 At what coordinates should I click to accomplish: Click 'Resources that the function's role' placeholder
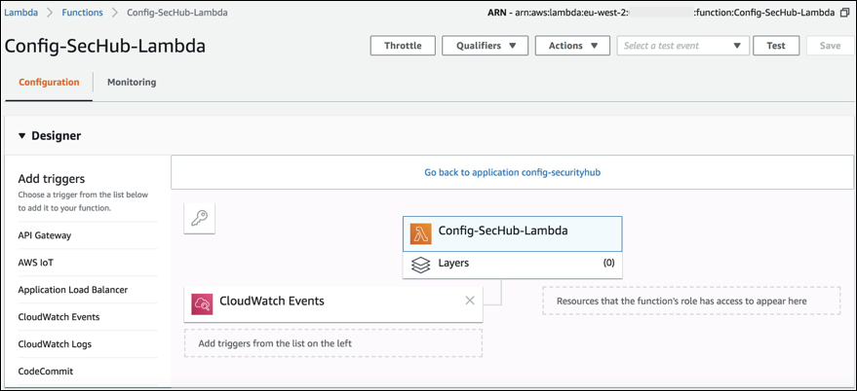pyautogui.click(x=691, y=301)
